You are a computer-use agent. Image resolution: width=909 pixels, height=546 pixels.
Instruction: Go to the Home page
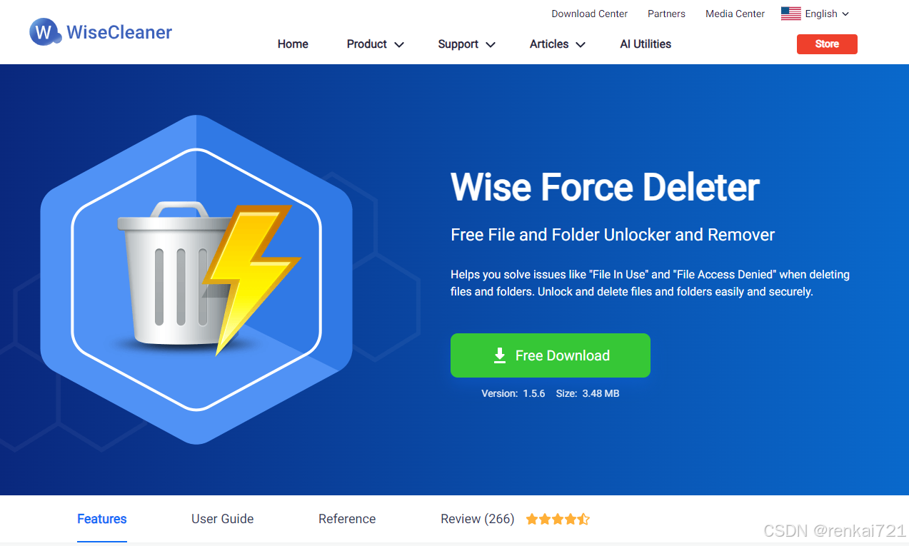click(x=293, y=44)
